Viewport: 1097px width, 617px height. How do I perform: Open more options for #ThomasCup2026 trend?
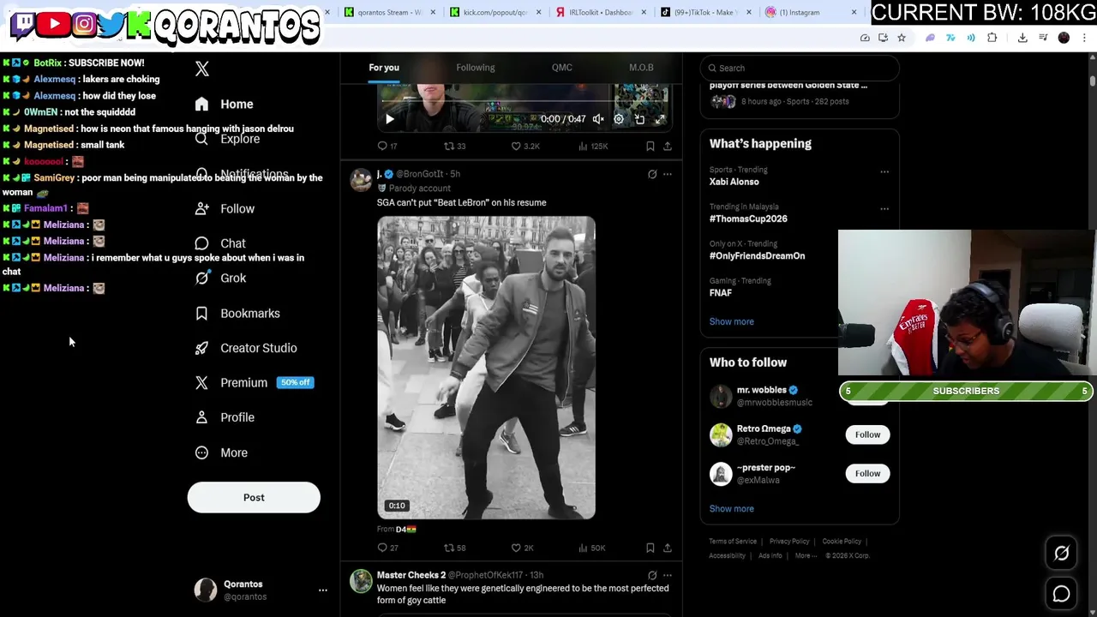pos(884,209)
